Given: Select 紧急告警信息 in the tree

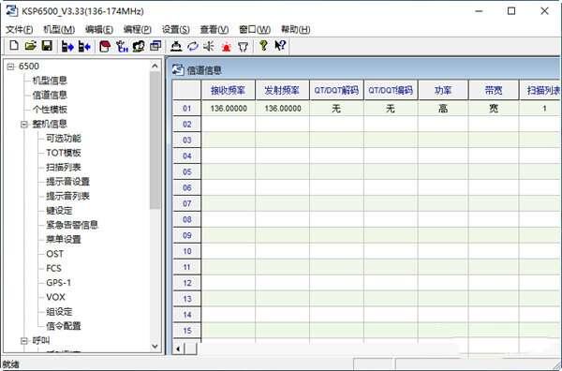Looking at the screenshot, I should (72, 225).
